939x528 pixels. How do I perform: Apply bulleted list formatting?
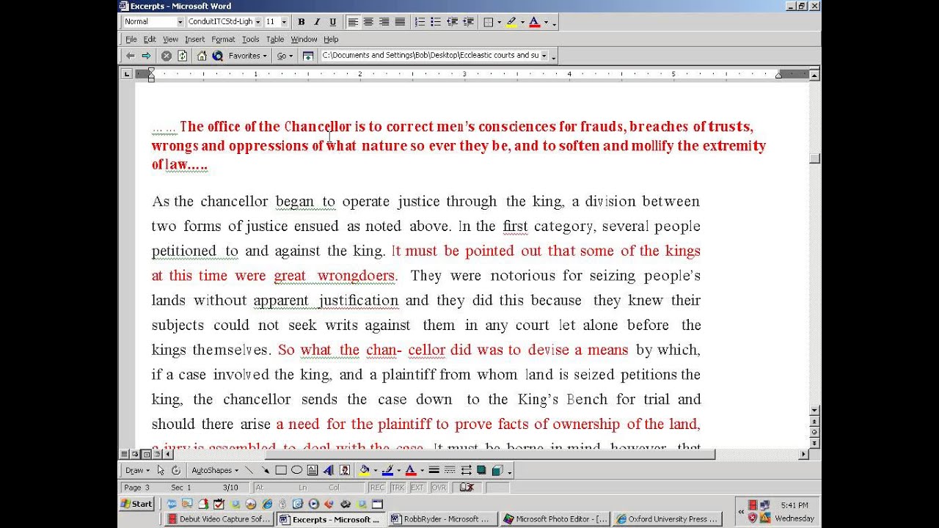pos(436,22)
